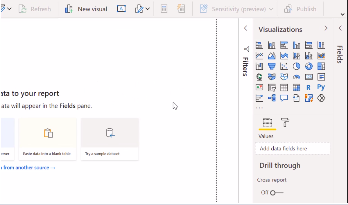Open the More visuals pen dropdown
348x205 pixels.
(142, 9)
